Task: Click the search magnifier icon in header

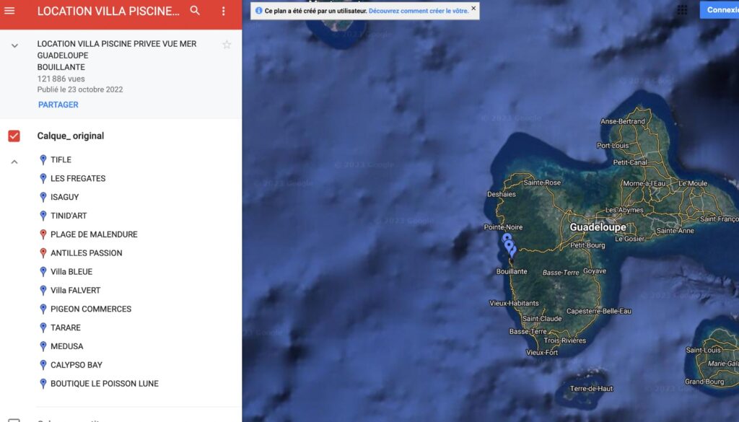Action: (195, 10)
